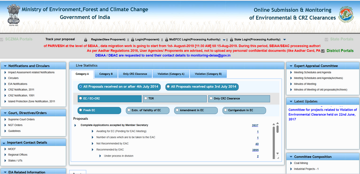Open the 40 Not Recommended count

257,144
